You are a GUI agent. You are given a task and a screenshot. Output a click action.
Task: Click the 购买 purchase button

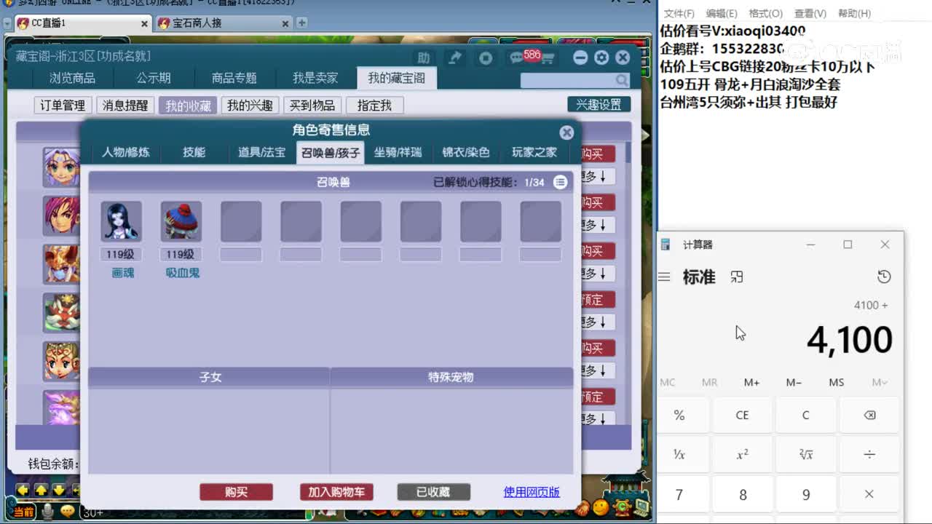[x=237, y=492]
